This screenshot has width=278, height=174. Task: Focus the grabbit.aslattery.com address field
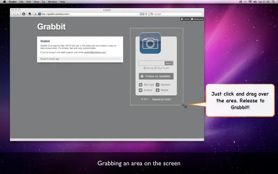[x=90, y=14]
